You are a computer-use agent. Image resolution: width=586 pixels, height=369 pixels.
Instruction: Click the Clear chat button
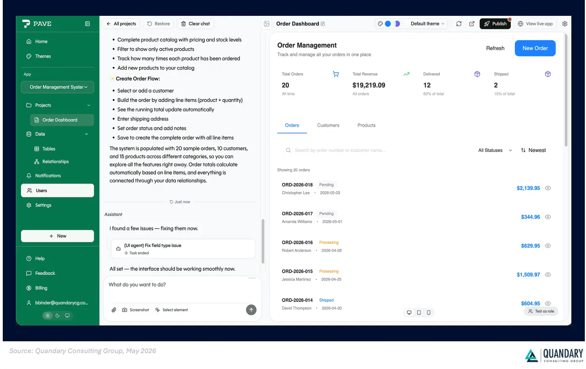(195, 24)
